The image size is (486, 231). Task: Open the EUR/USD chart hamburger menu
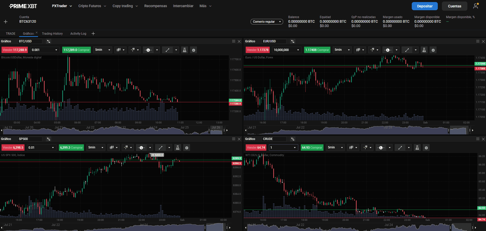(x=478, y=41)
